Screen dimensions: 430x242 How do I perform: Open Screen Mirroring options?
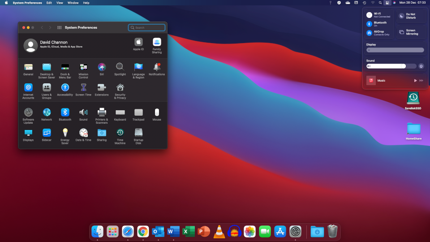click(411, 32)
